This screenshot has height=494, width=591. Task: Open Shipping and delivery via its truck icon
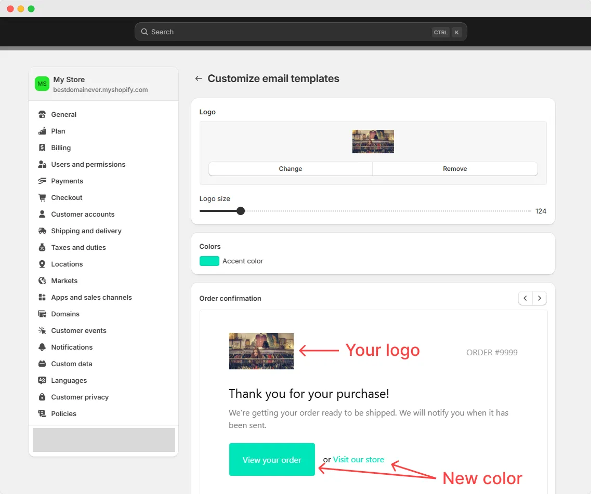[x=42, y=231]
